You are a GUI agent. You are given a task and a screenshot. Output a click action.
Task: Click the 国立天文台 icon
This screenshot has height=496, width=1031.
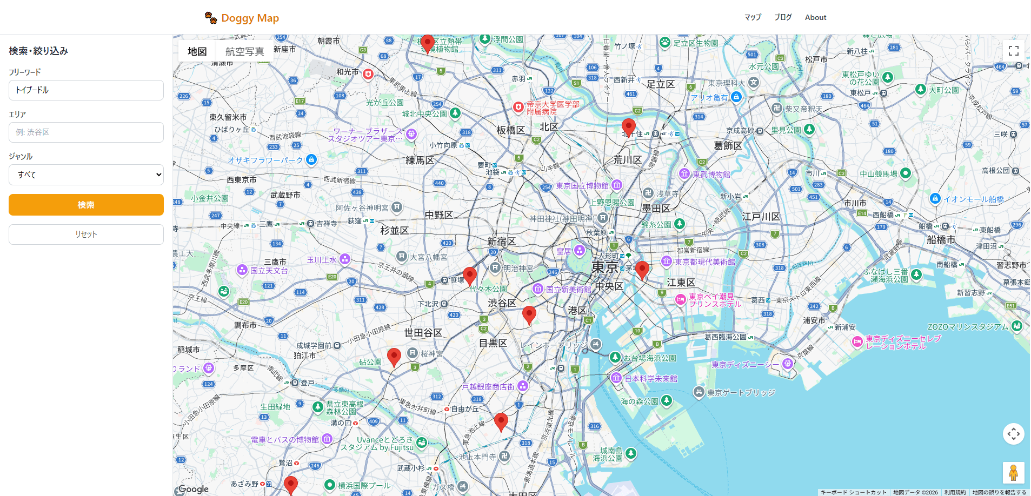pos(242,270)
